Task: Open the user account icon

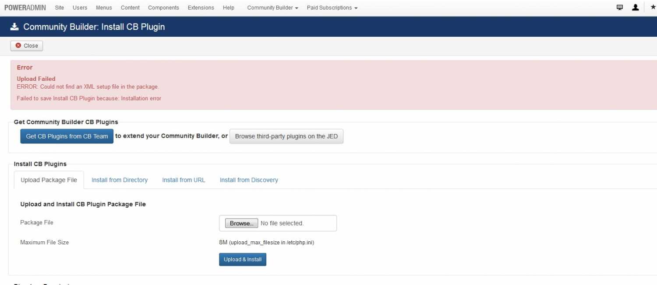Action: tap(636, 7)
